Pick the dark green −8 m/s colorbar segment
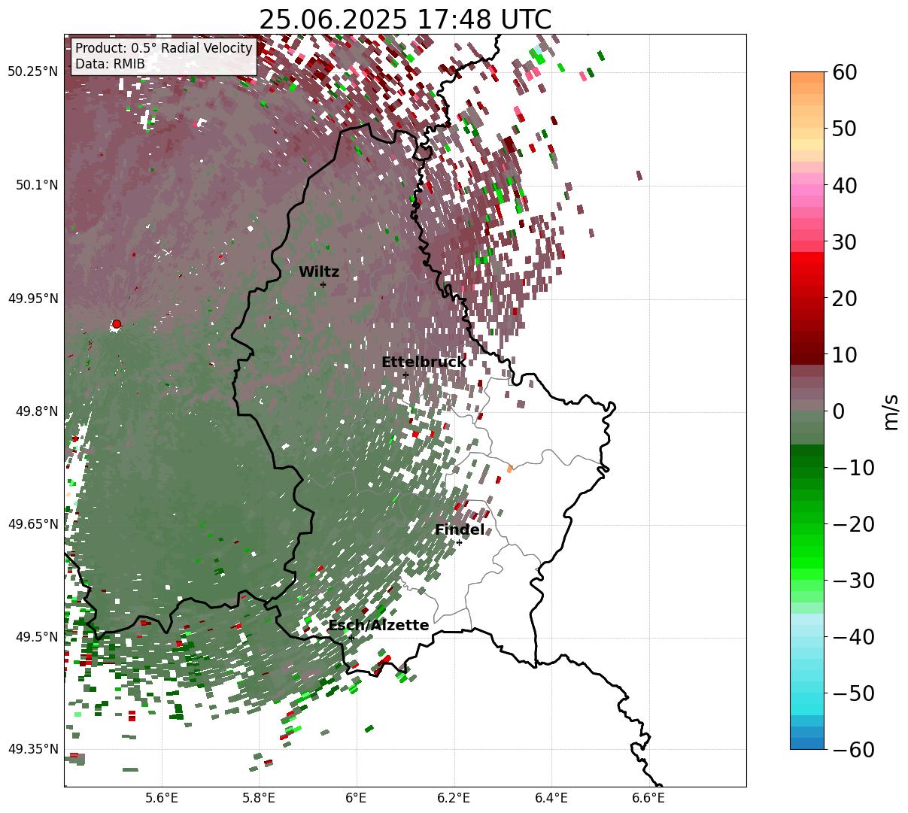 click(807, 457)
